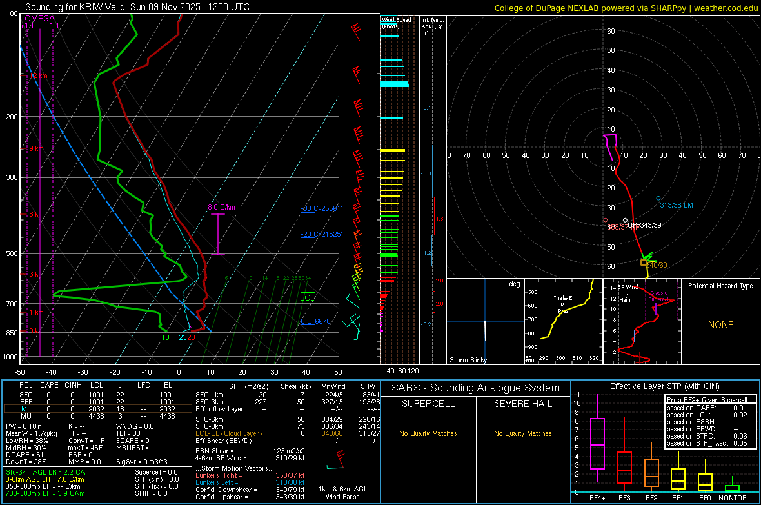The width and height of the screenshot is (761, 505).
Task: Click the 'LowRH = 38%' value
Action: pyautogui.click(x=26, y=441)
